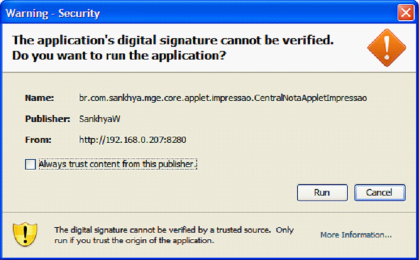Run the application
The image size is (419, 260).
coord(322,193)
